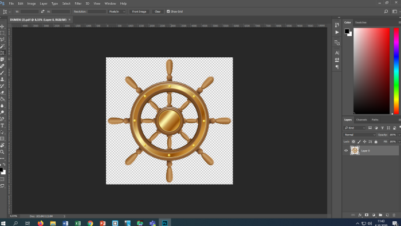Toggle lock transparent pixels
The image size is (401, 226).
tap(353, 142)
